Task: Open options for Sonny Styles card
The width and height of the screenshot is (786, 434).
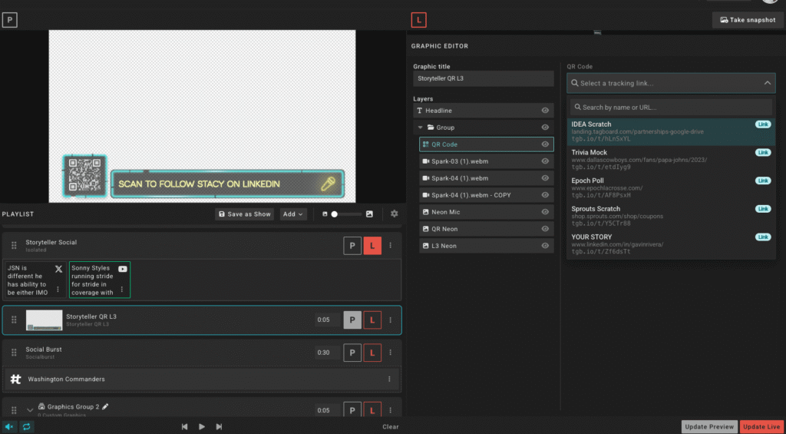Action: point(122,290)
